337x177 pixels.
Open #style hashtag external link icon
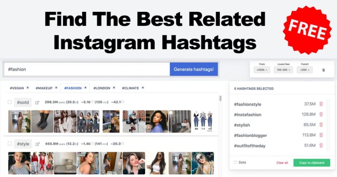(38, 144)
